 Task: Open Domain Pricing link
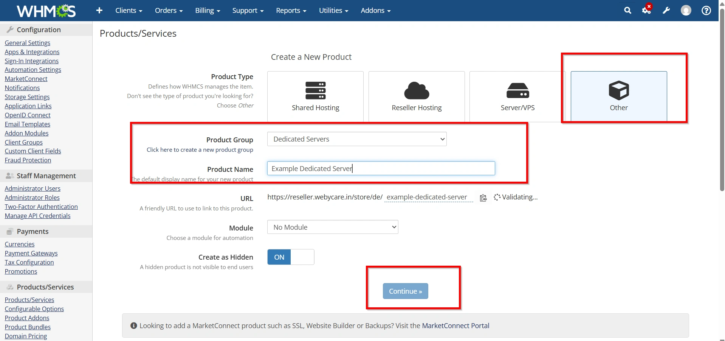coord(26,336)
